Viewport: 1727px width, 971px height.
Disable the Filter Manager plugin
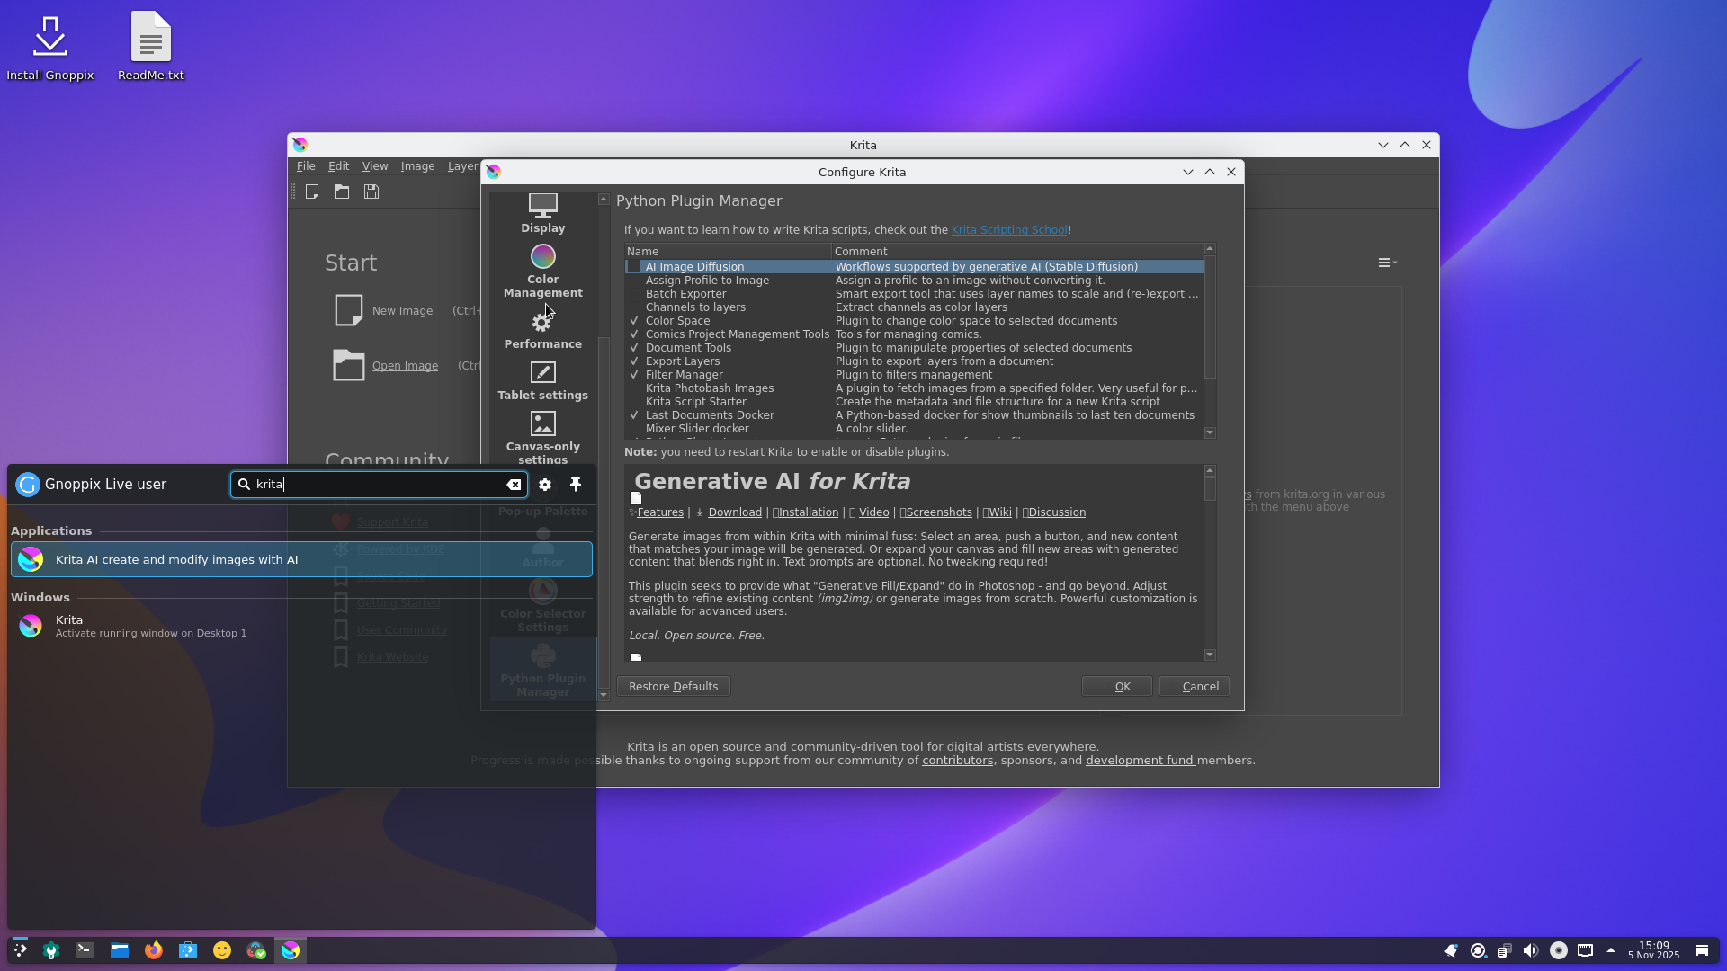point(634,375)
